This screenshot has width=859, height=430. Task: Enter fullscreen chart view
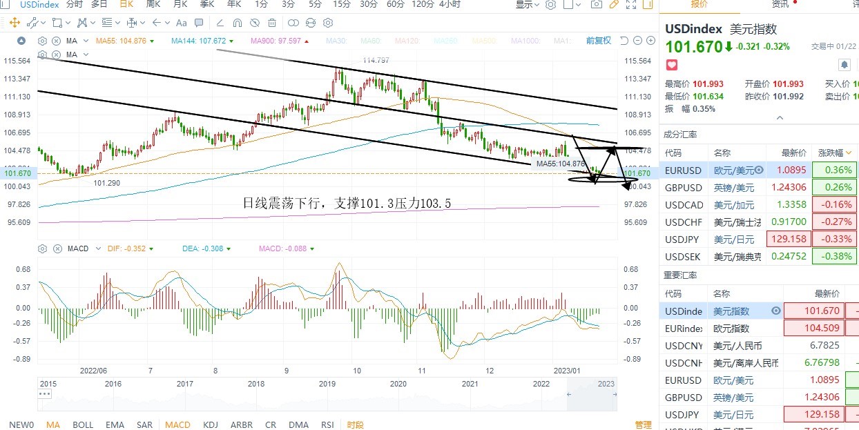point(630,4)
